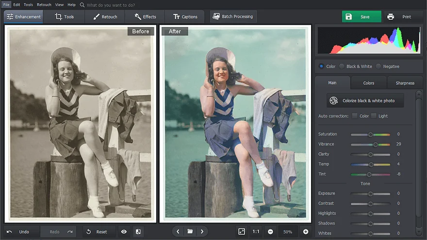Image resolution: width=427 pixels, height=240 pixels.
Task: Select the Negative radio option
Action: point(378,66)
